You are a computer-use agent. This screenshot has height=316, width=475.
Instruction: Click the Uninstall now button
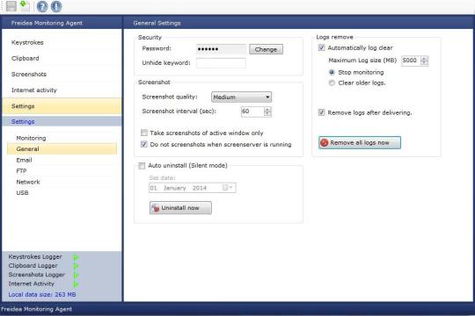[180, 208]
